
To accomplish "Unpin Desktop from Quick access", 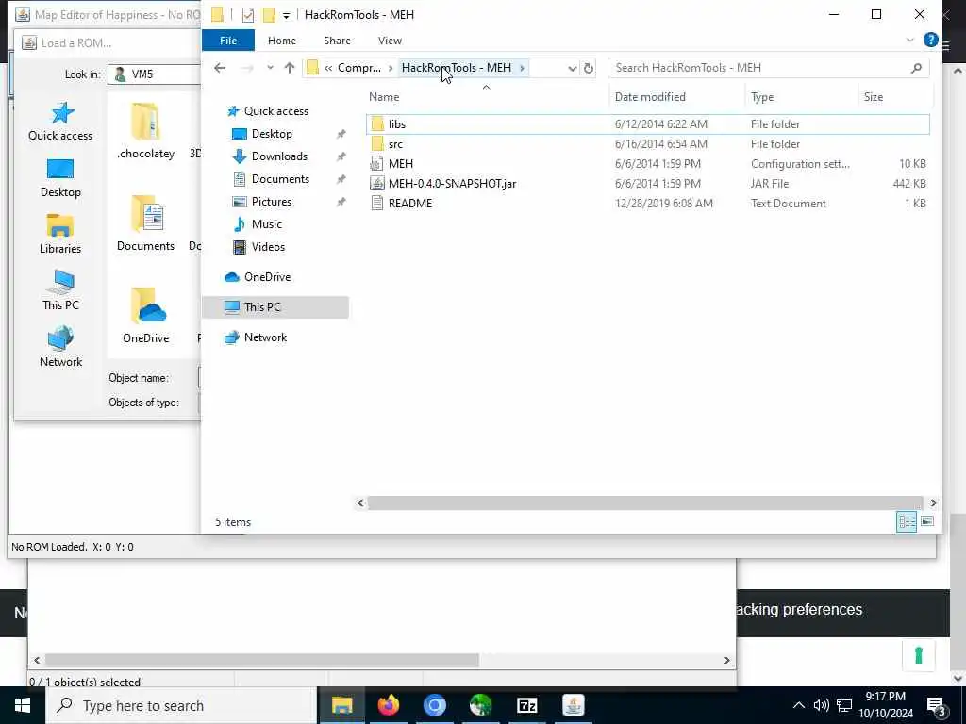I will (341, 134).
